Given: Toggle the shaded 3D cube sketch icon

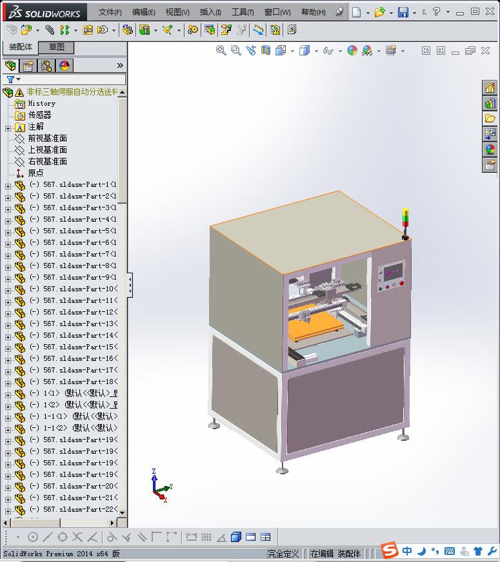Looking at the screenshot, I should click(235, 537).
